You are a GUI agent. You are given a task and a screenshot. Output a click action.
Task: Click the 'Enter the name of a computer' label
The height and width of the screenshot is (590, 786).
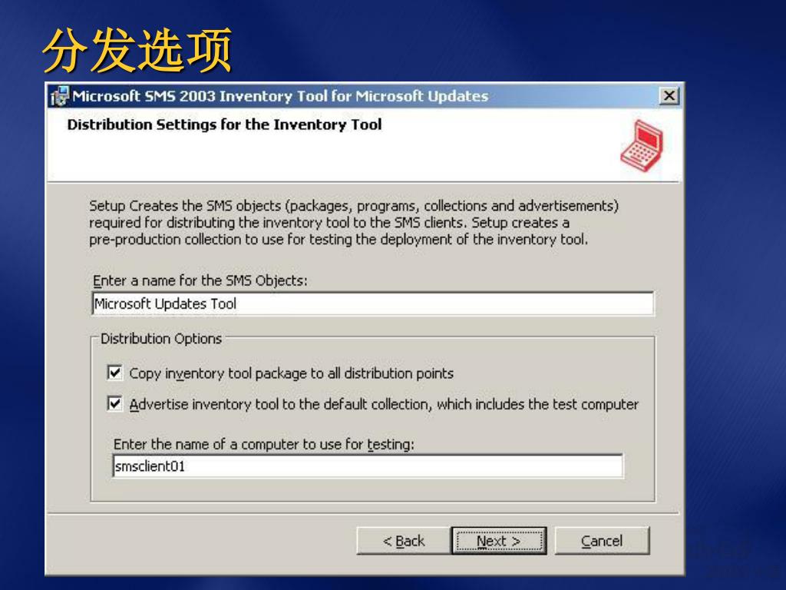(264, 445)
